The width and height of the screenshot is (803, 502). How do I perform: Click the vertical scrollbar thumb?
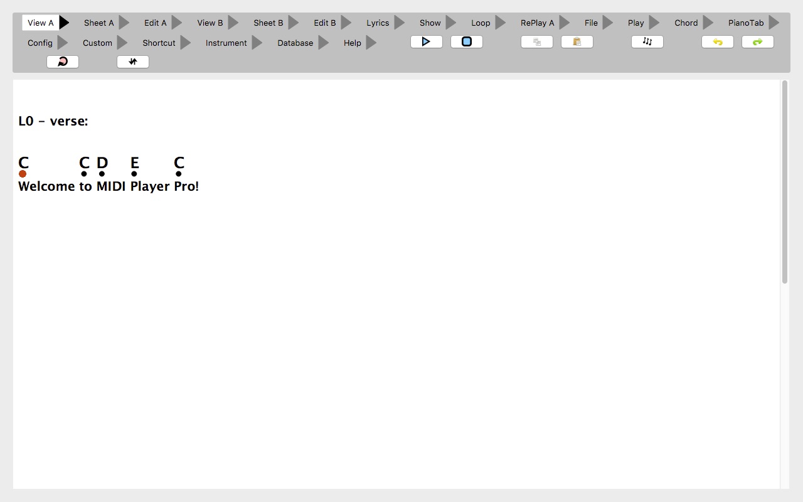coord(785,182)
